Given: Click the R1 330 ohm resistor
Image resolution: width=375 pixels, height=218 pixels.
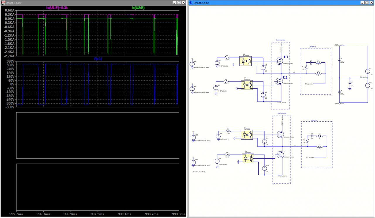Looking at the screenshot, I should (x=226, y=57).
